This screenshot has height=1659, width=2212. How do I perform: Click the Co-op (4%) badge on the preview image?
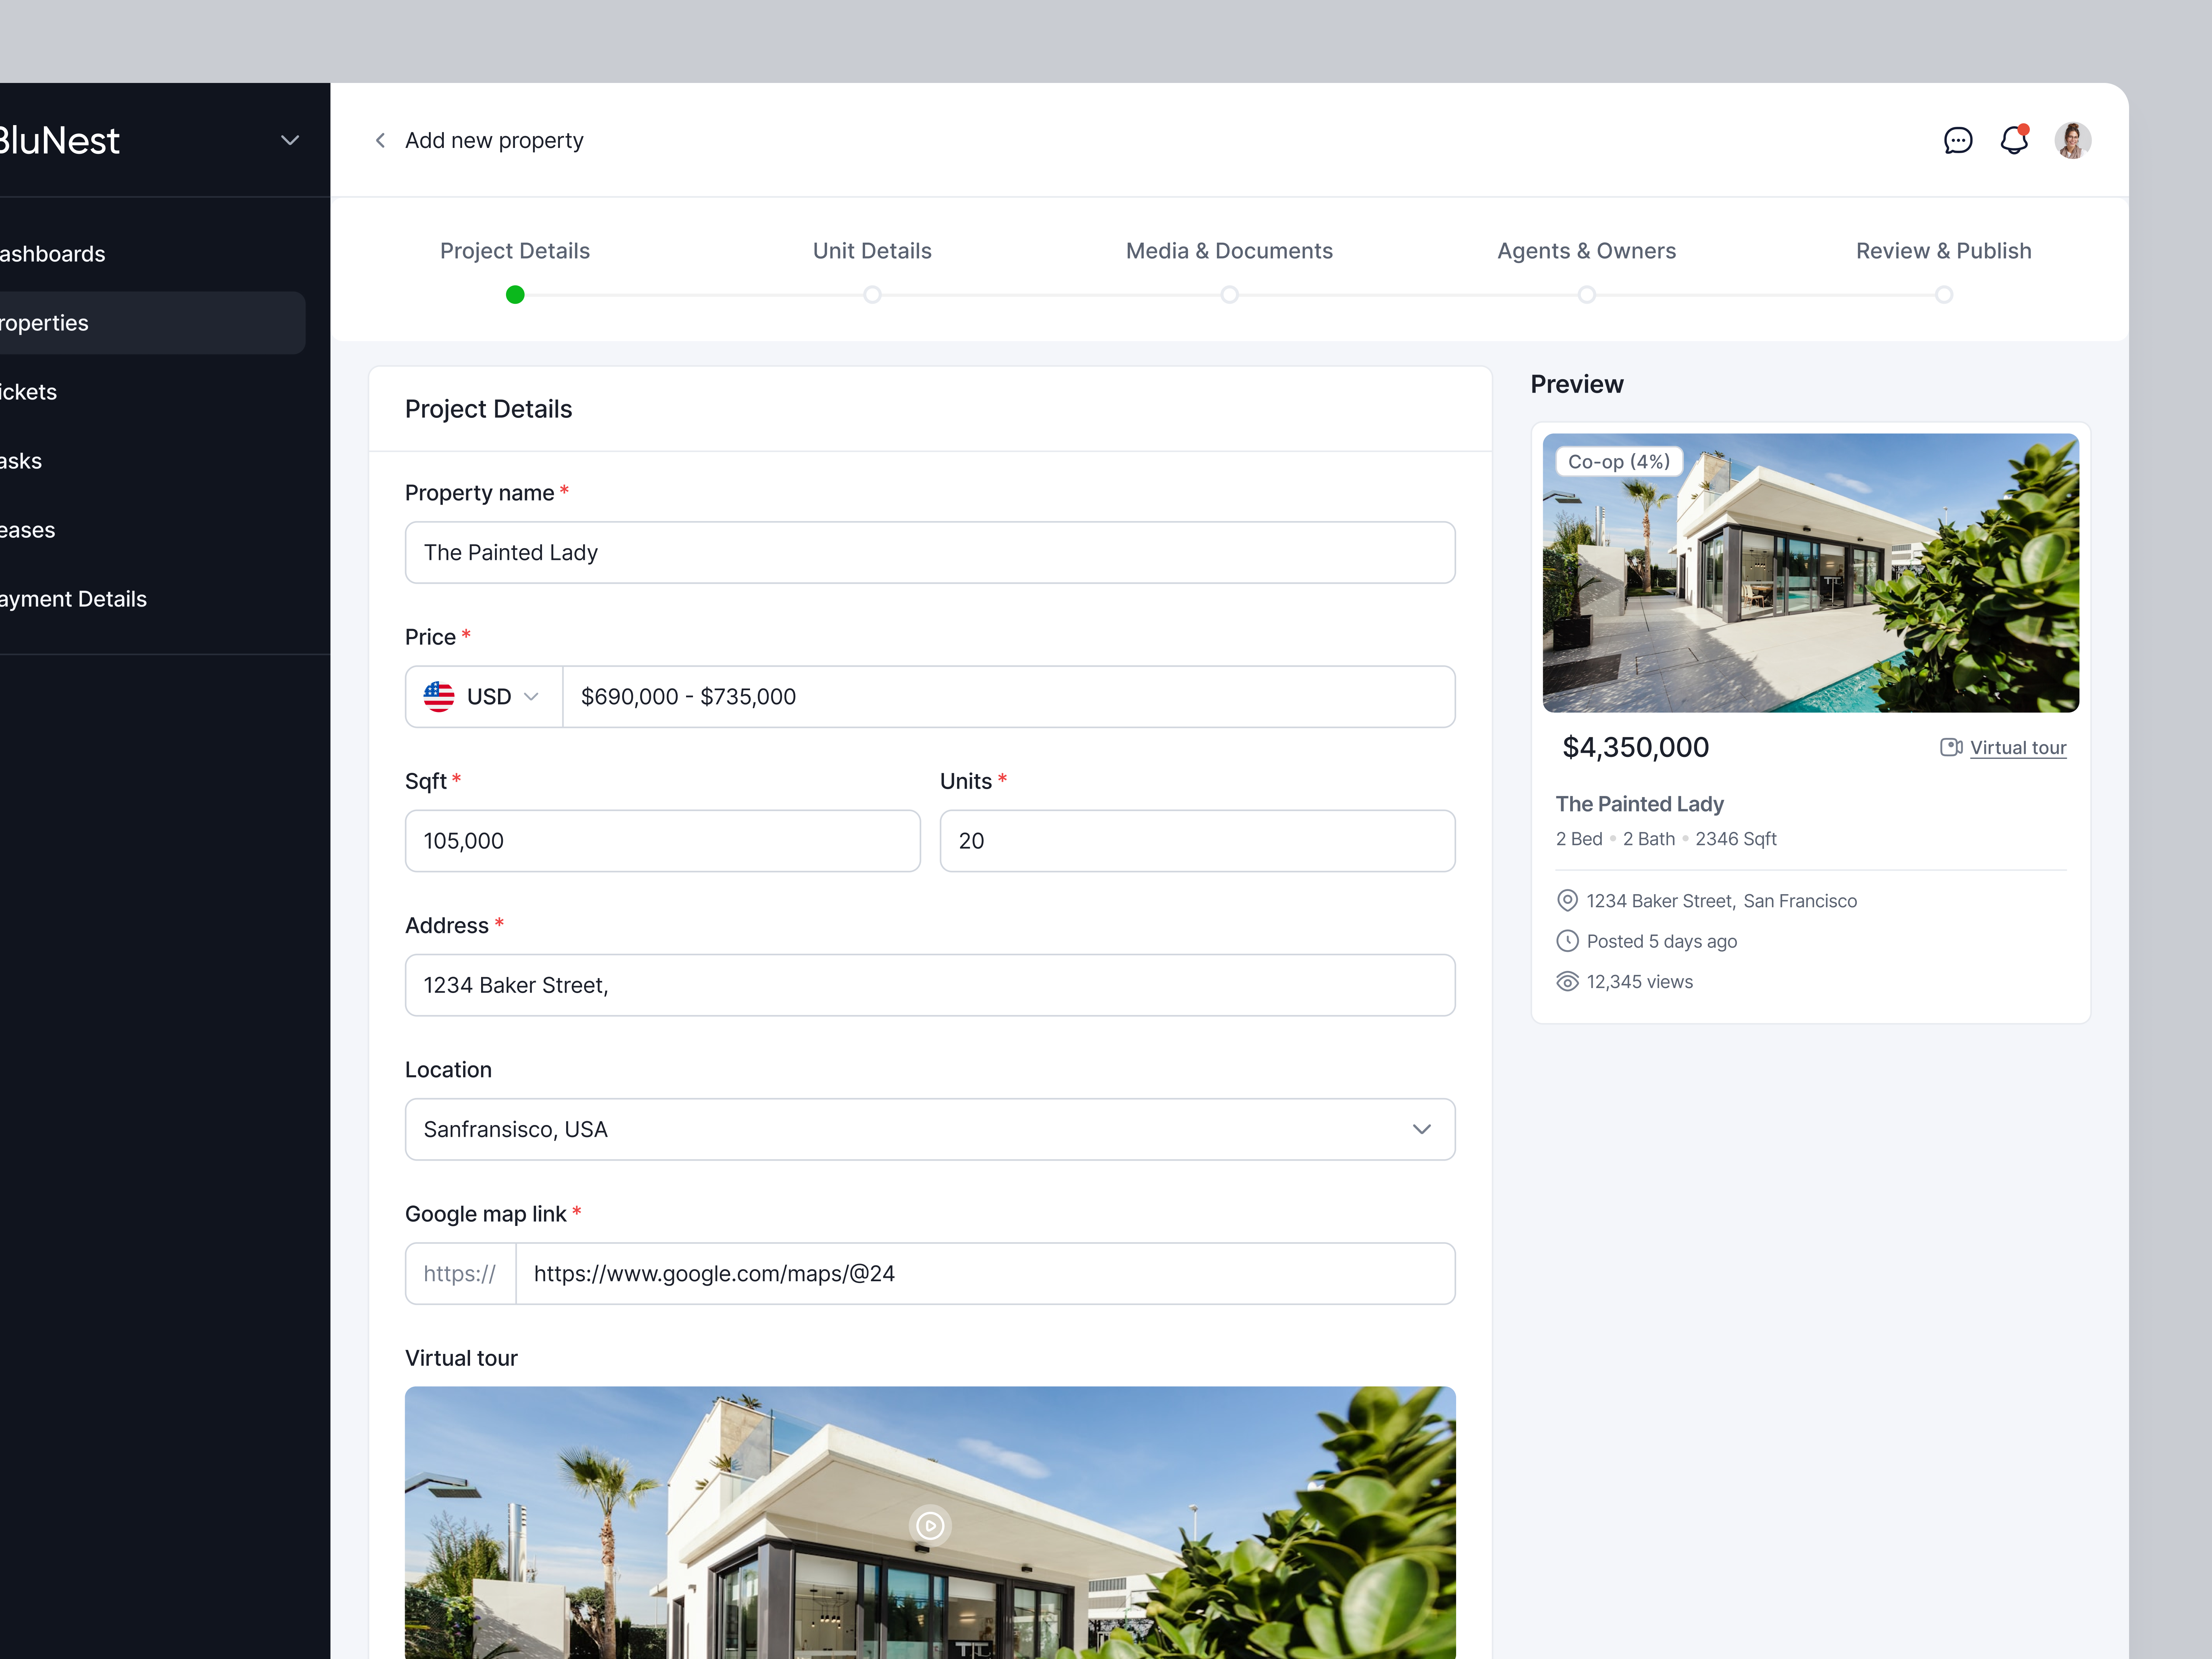click(1619, 461)
